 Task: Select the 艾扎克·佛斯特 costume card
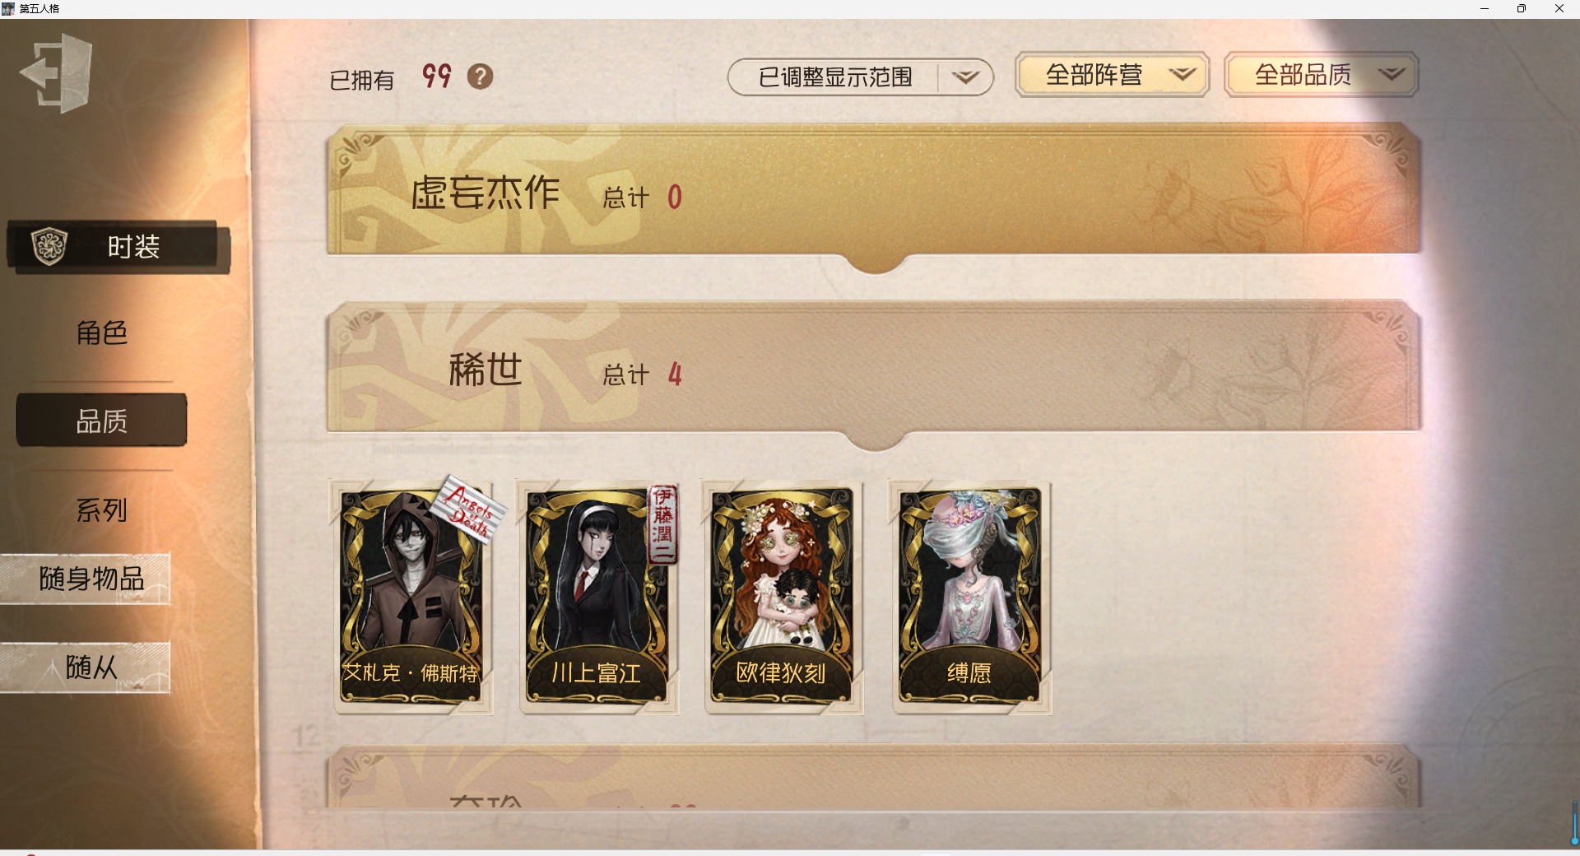point(411,598)
